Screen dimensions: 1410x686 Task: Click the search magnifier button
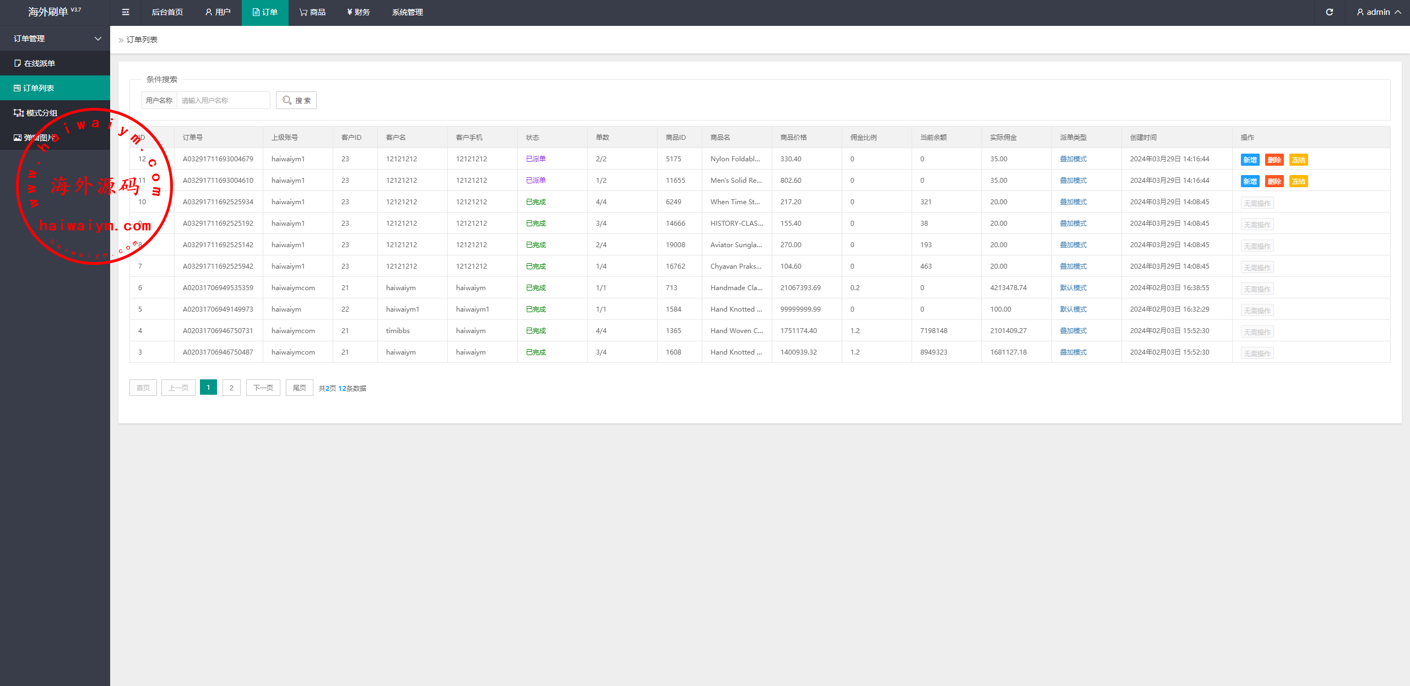(296, 100)
